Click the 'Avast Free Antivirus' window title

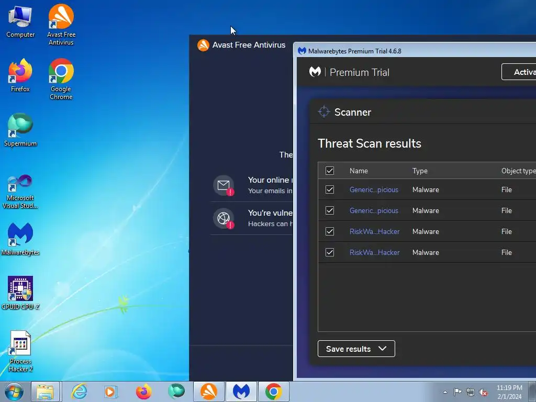tap(249, 45)
